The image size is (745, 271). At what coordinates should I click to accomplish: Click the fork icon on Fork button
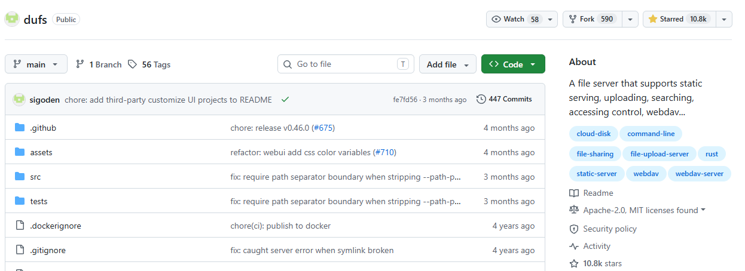[572, 19]
